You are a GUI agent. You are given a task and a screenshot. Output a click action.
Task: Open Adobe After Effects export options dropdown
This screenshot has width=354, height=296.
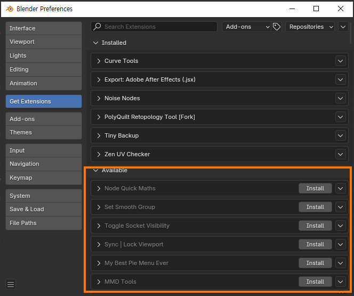pos(341,79)
